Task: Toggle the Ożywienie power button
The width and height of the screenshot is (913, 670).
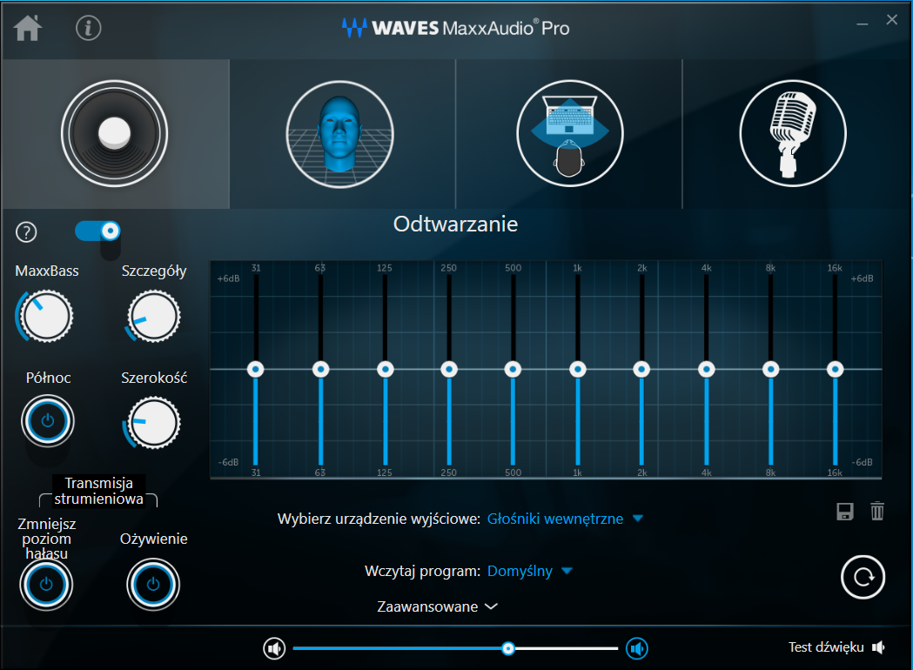Action: [x=153, y=585]
